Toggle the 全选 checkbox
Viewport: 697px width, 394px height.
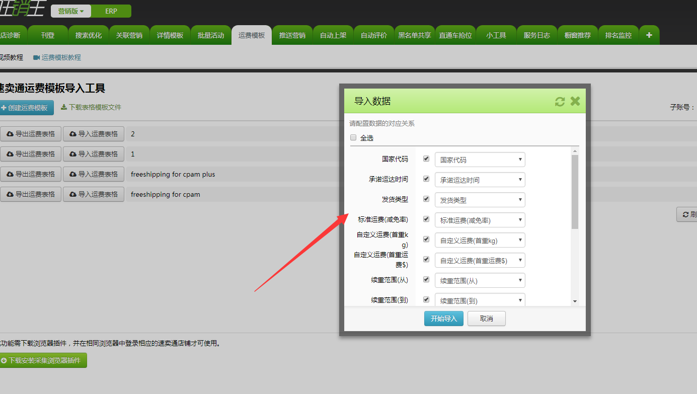353,137
